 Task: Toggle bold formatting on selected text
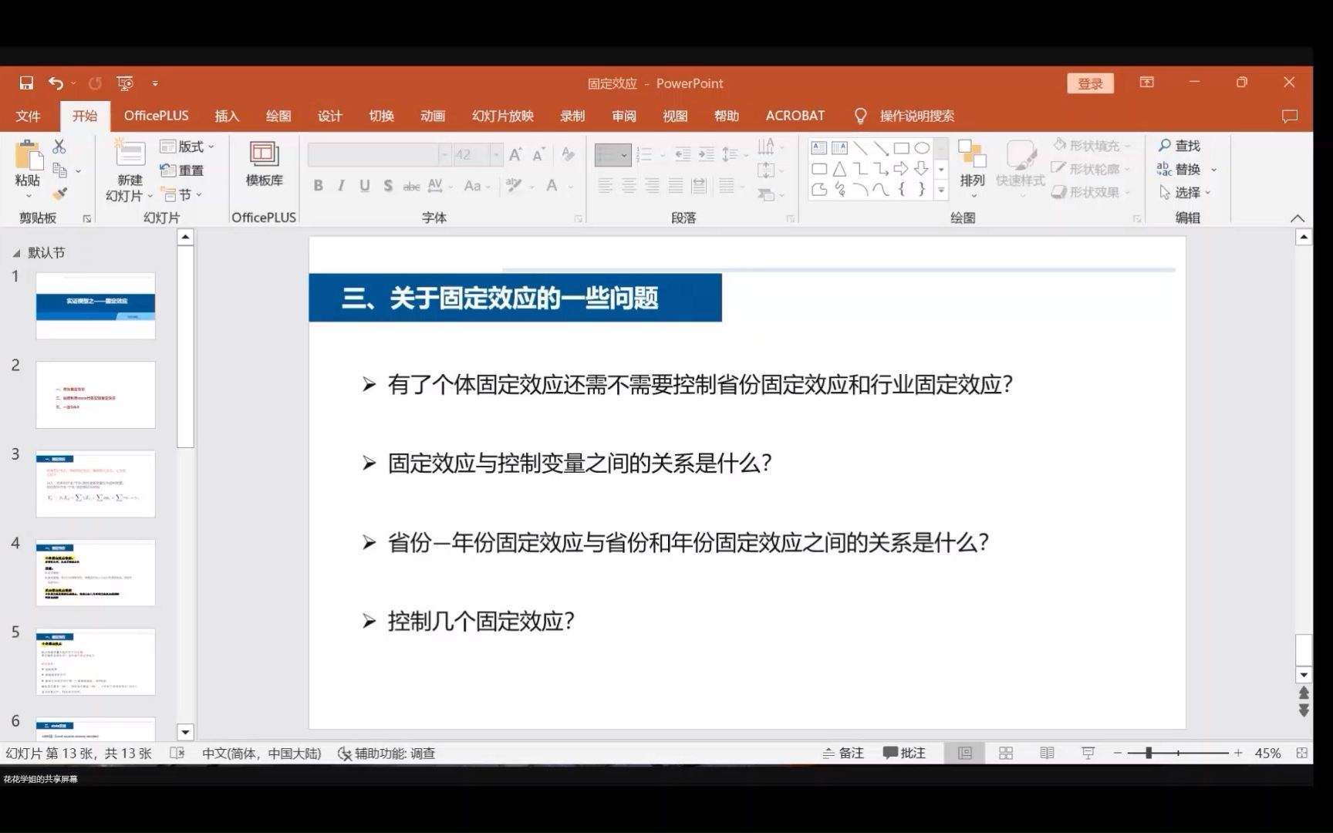(x=317, y=185)
